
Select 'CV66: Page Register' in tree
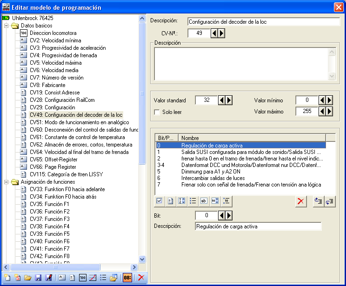[53, 167]
